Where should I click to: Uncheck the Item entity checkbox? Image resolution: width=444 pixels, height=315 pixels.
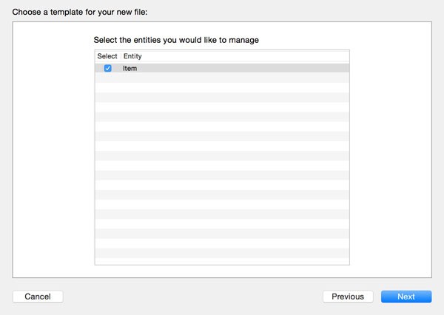pyautogui.click(x=107, y=68)
